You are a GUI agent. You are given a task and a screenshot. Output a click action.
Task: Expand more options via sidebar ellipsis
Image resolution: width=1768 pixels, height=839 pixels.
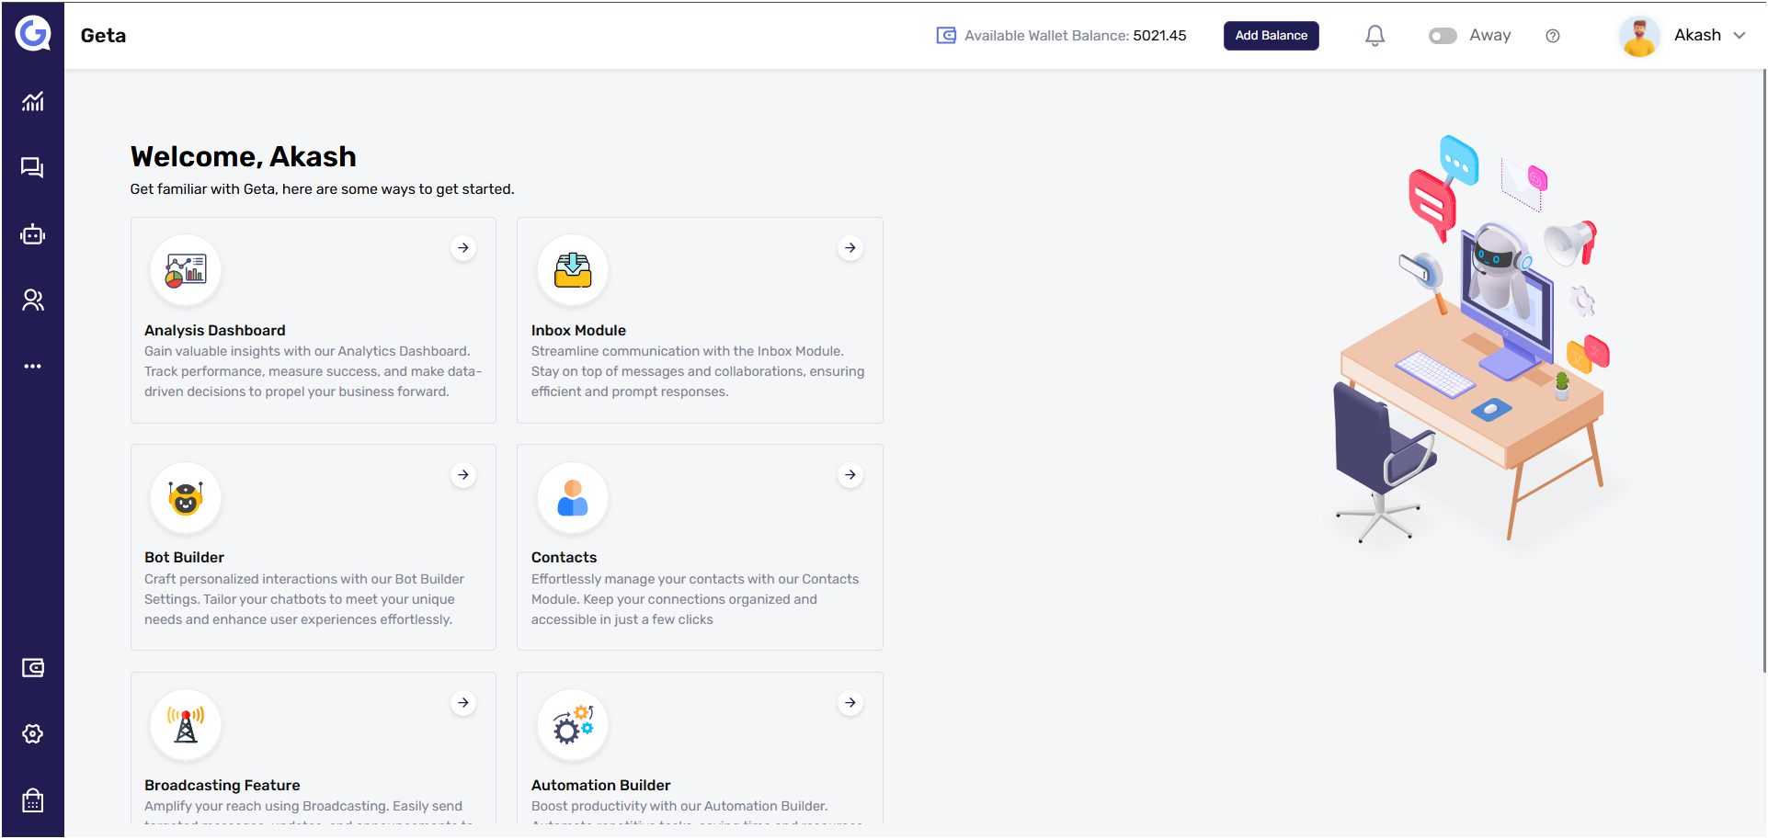point(33,367)
